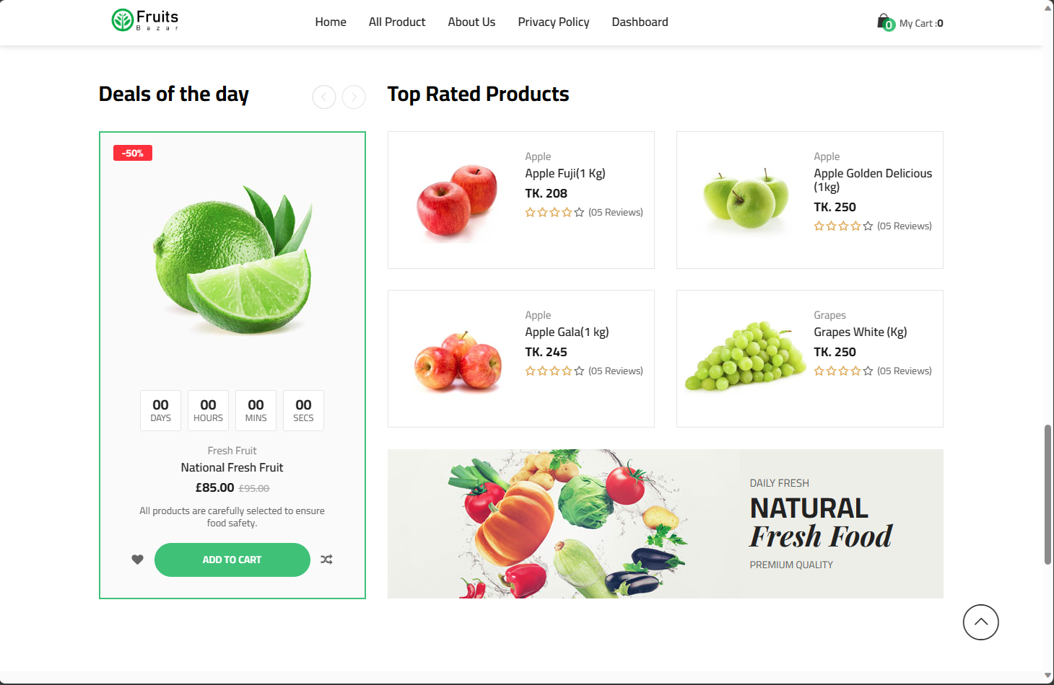
Task: Click the Fruits Bazar logo
Action: pyautogui.click(x=145, y=20)
